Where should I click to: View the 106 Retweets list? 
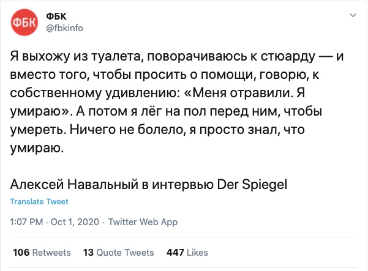42,252
